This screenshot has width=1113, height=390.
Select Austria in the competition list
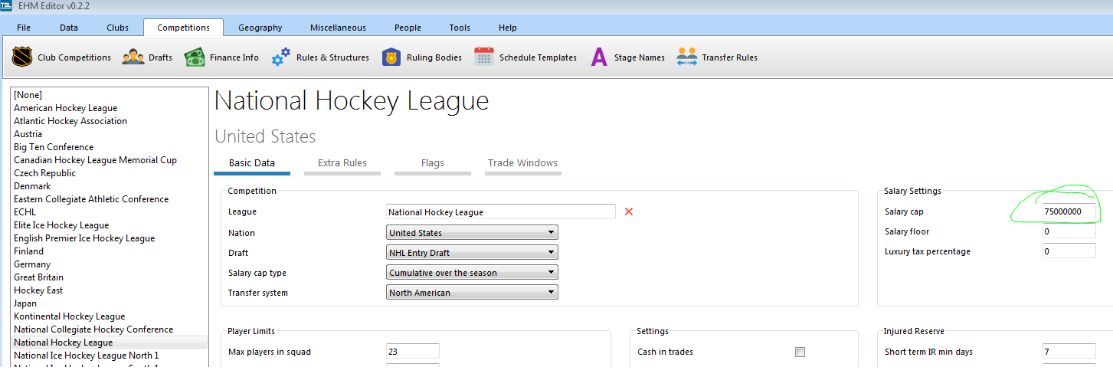[x=110, y=134]
